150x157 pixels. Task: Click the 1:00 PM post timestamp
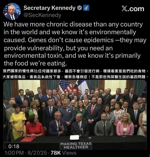pyautogui.click(x=14, y=153)
